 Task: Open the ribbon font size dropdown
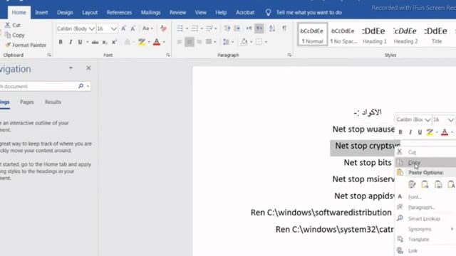point(114,28)
